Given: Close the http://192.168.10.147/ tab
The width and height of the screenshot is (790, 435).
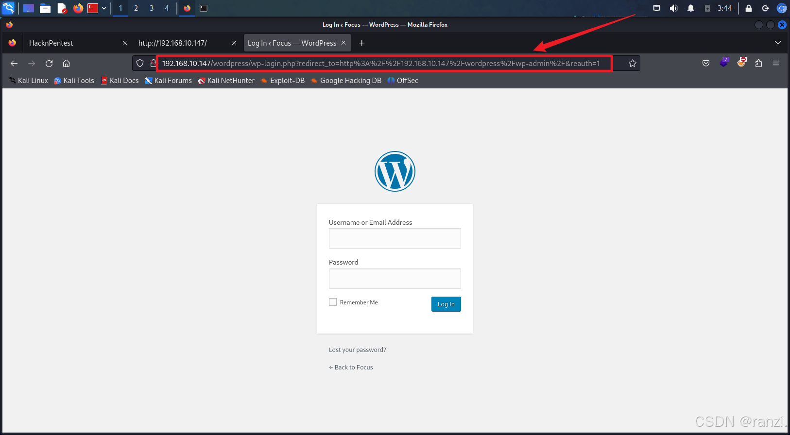Looking at the screenshot, I should pos(234,43).
